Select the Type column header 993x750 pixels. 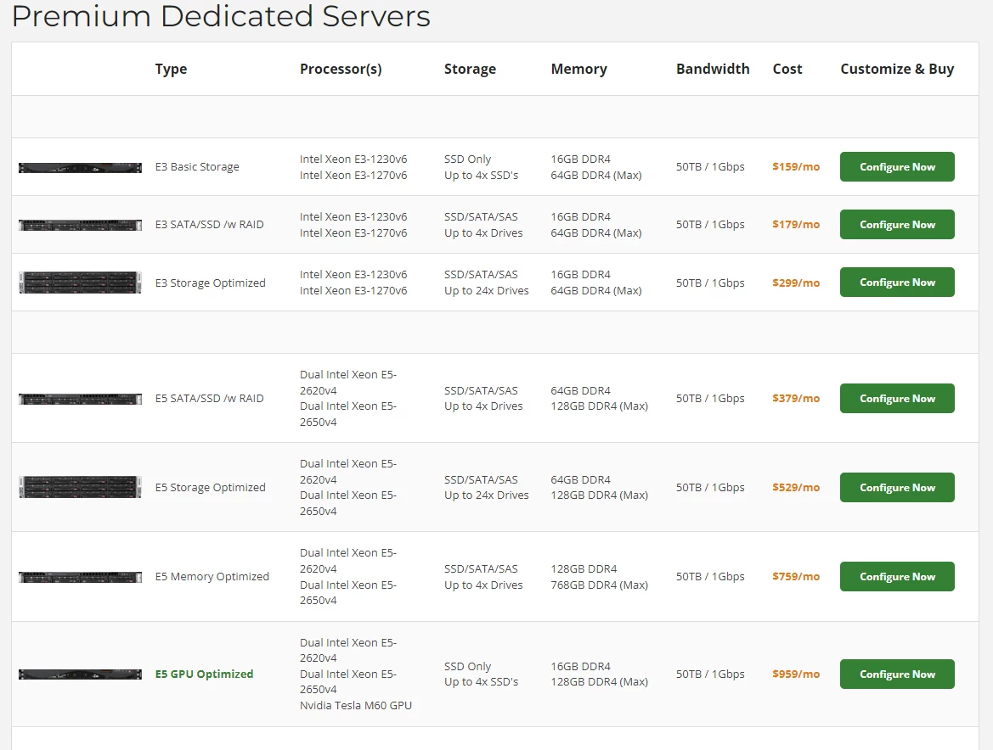pos(171,69)
